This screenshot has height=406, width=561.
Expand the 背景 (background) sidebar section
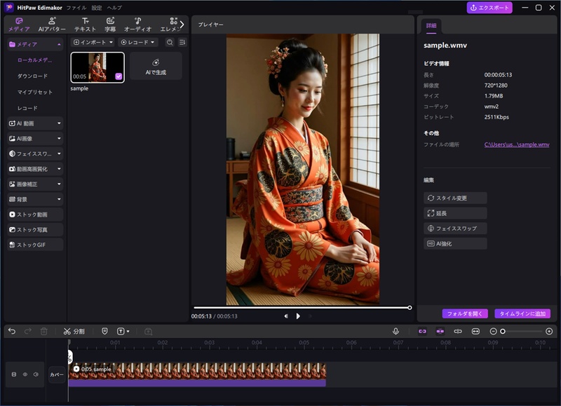[34, 199]
